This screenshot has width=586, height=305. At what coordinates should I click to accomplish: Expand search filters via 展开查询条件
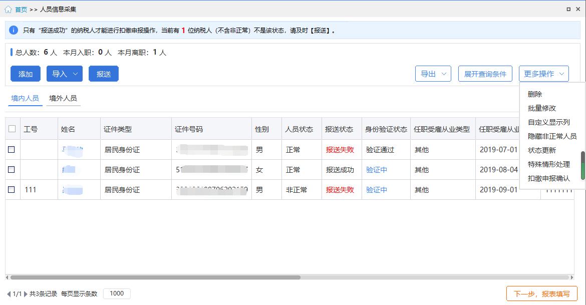[x=485, y=73]
